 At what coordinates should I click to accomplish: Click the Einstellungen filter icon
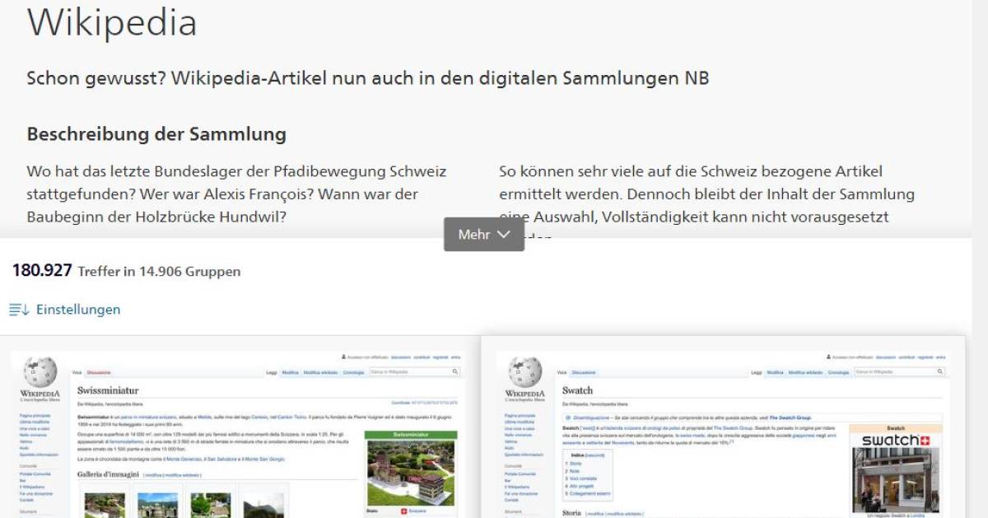click(16, 309)
